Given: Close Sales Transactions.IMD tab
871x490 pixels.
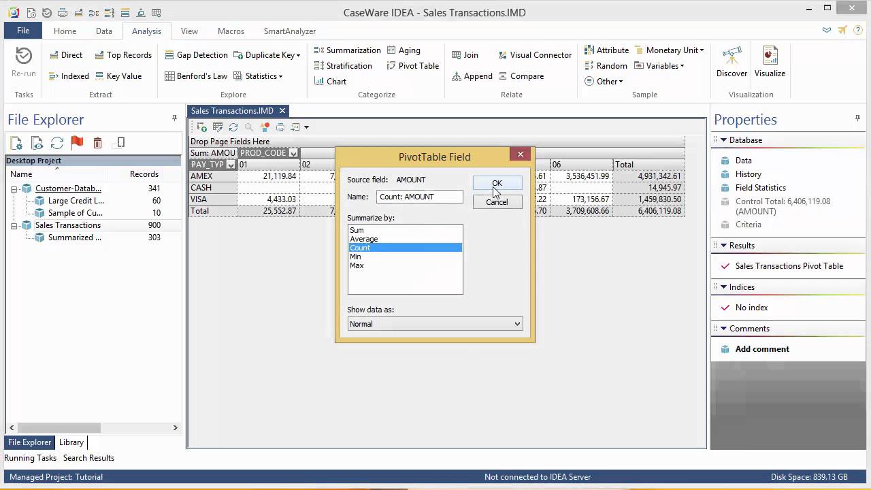Looking at the screenshot, I should pyautogui.click(x=282, y=111).
